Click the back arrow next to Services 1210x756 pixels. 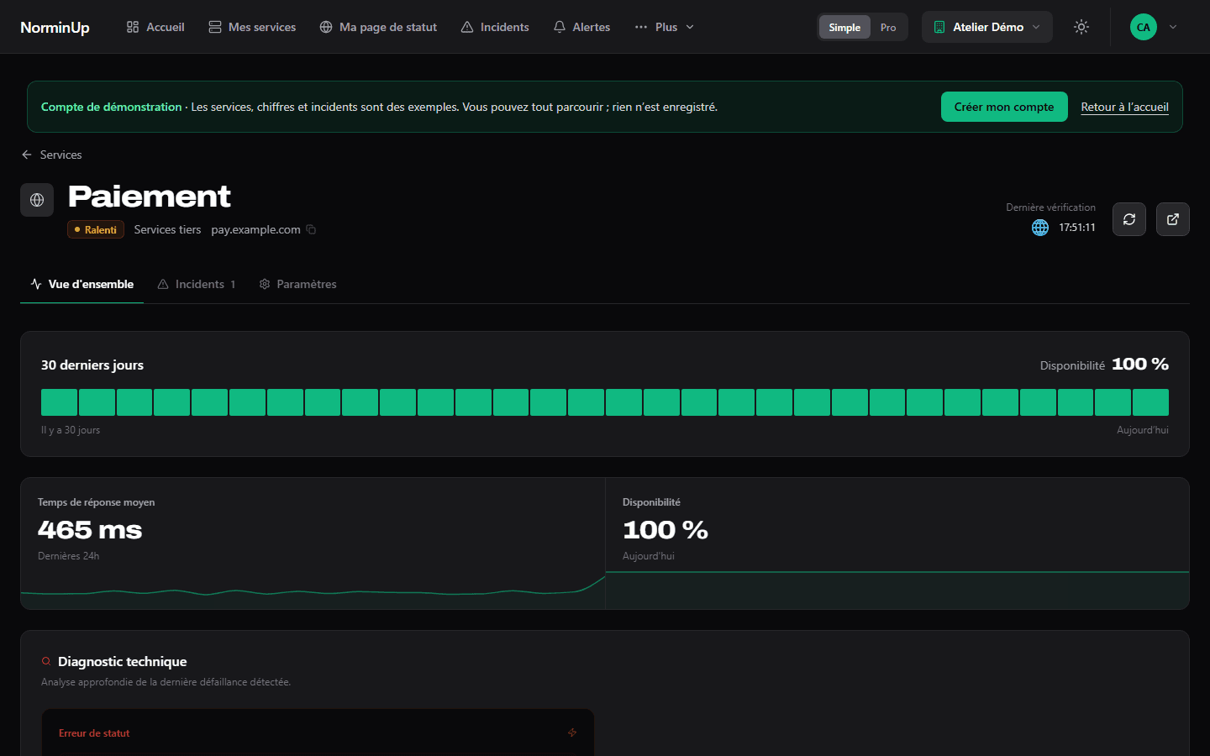coord(27,155)
